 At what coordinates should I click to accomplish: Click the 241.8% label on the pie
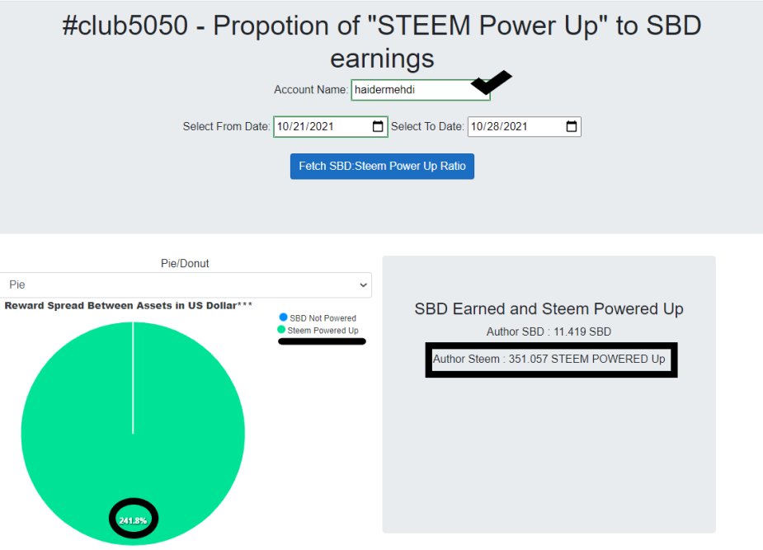click(x=133, y=521)
